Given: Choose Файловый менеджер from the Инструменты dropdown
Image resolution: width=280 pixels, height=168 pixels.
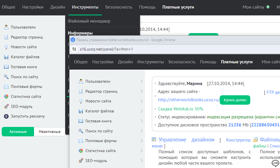Looking at the screenshot, I should point(89,21).
